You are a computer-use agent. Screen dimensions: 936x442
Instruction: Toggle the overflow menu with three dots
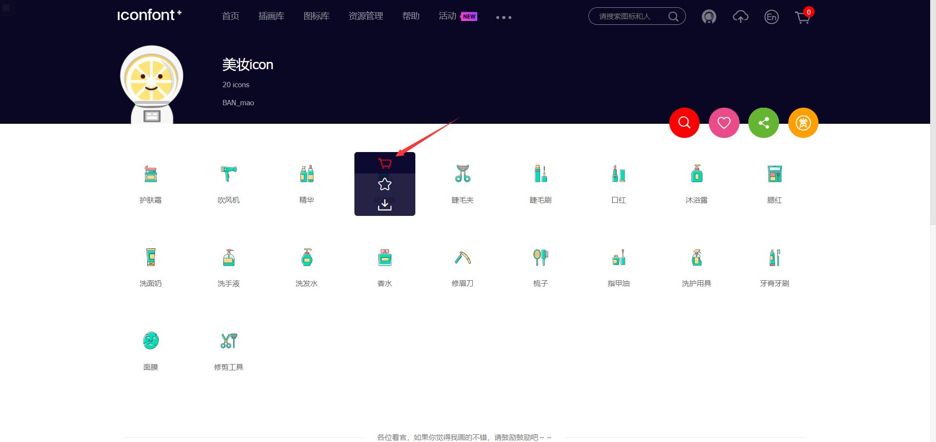point(503,18)
